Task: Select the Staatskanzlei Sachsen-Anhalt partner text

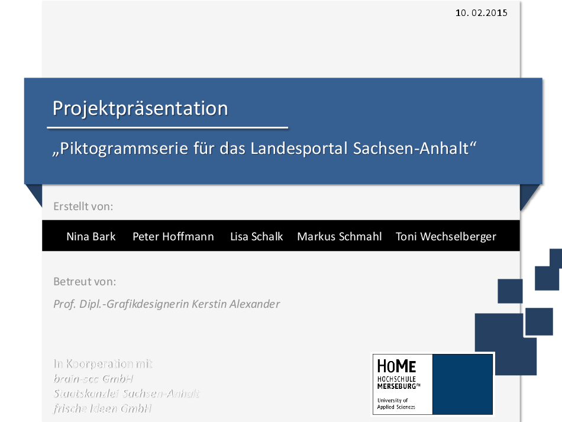Action: click(127, 394)
